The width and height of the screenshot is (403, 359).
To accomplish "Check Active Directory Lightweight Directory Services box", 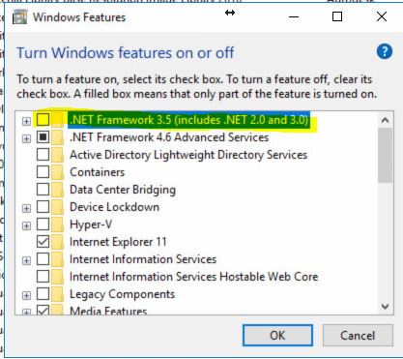I will (x=43, y=155).
